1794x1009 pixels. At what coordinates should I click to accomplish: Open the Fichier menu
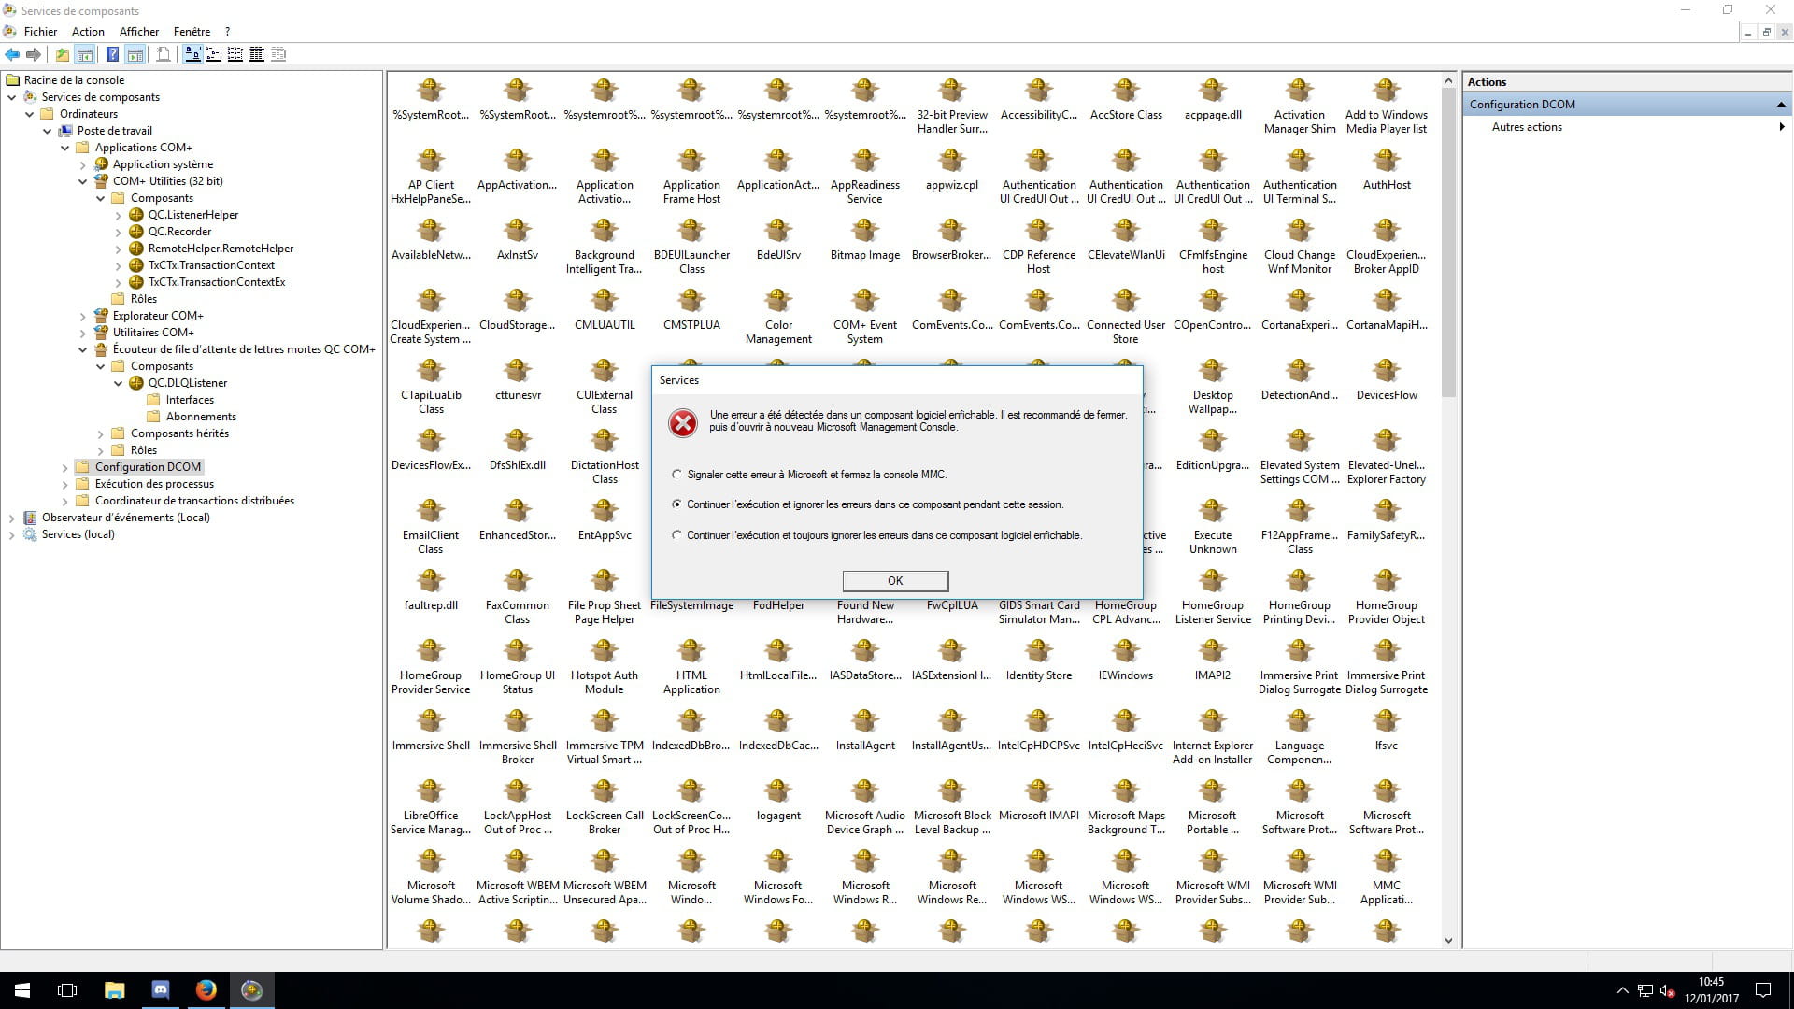40,31
